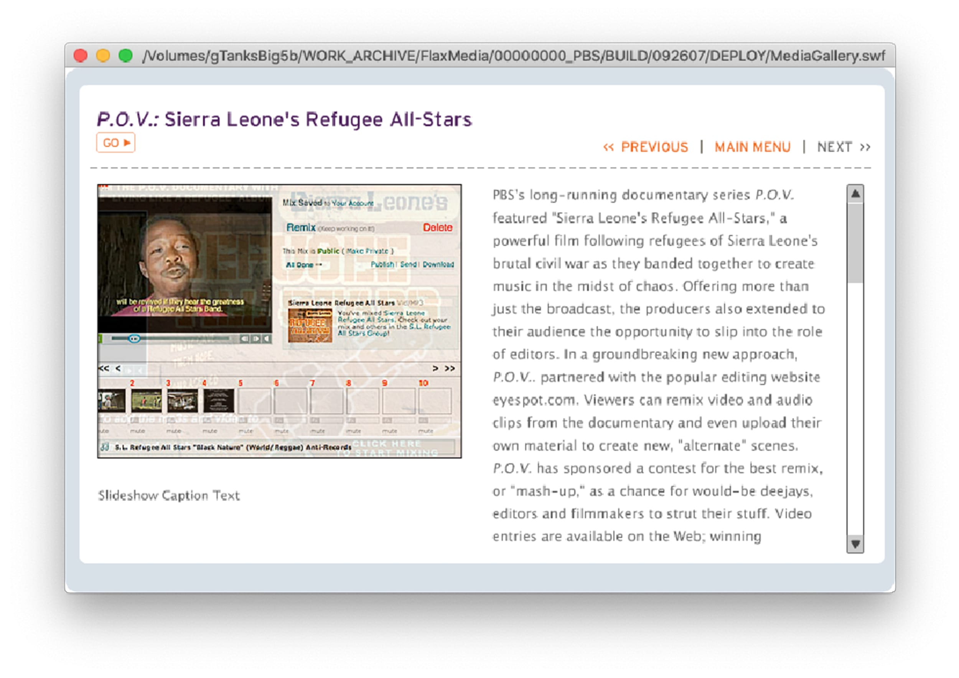
Task: Click the scrollbar down arrow
Action: pyautogui.click(x=855, y=544)
